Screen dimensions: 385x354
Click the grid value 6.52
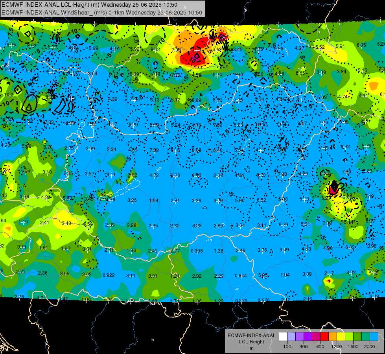point(261,200)
